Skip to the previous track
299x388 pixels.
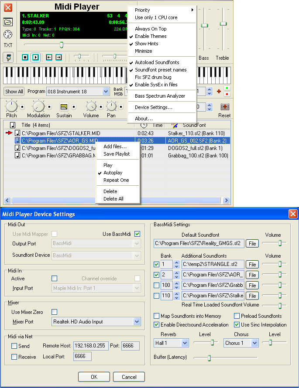point(49,58)
